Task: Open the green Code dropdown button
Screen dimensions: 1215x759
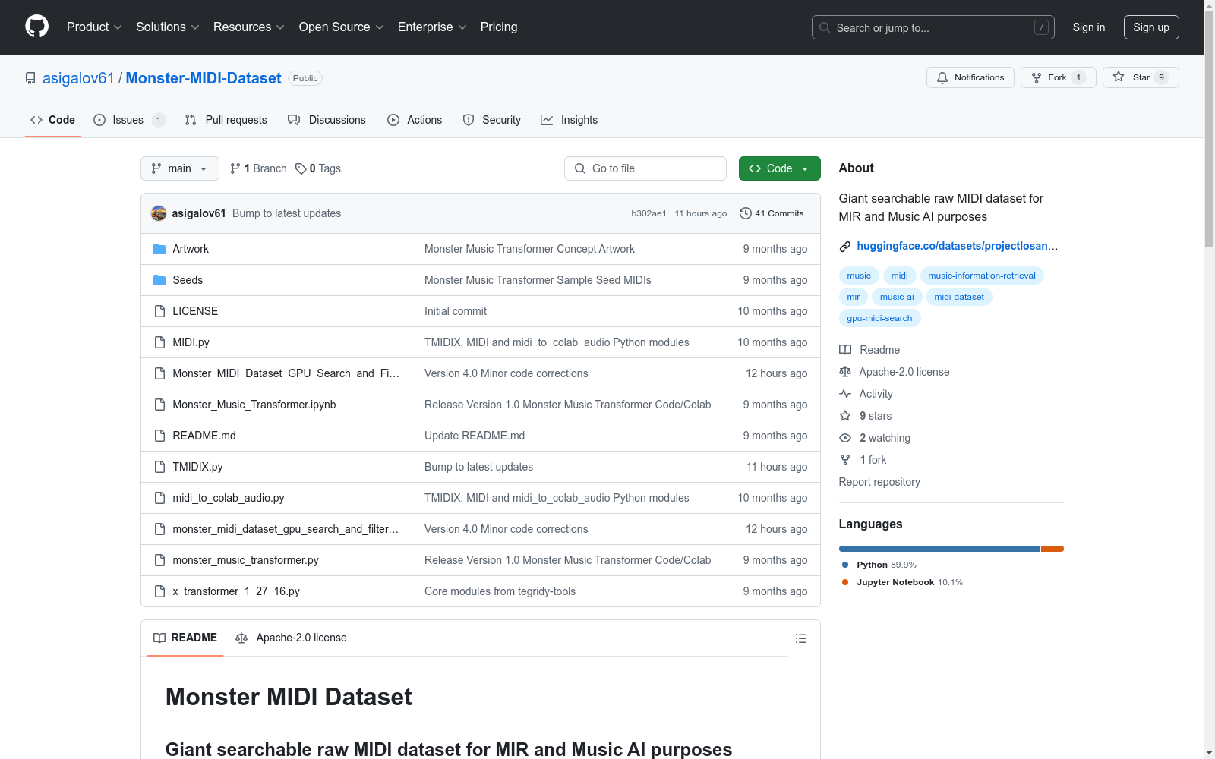Action: (x=779, y=168)
